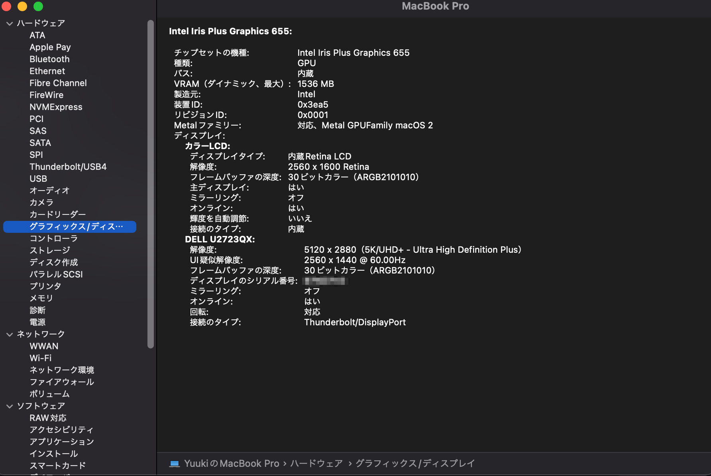Click Yuuki の MacBook Pro in path bar

pos(232,464)
